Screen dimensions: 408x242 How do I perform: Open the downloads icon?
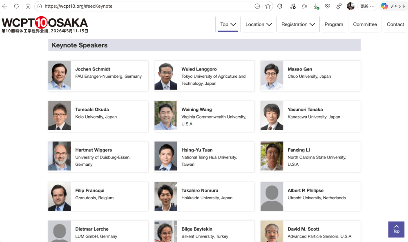pos(315,6)
